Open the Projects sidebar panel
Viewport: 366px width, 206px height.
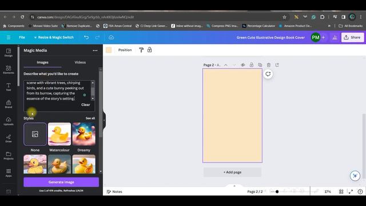(x=9, y=156)
